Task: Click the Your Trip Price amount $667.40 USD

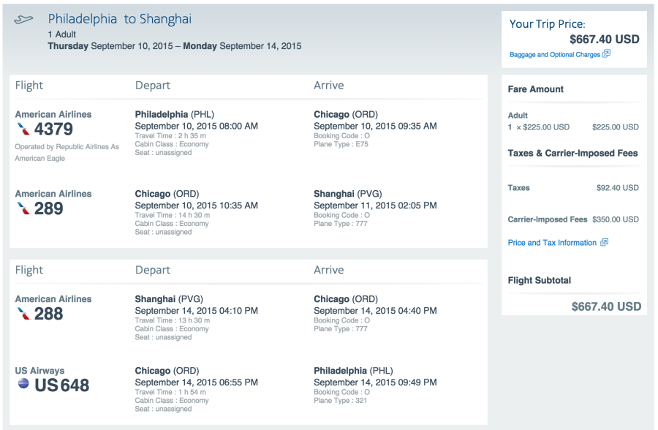Action: tap(605, 39)
